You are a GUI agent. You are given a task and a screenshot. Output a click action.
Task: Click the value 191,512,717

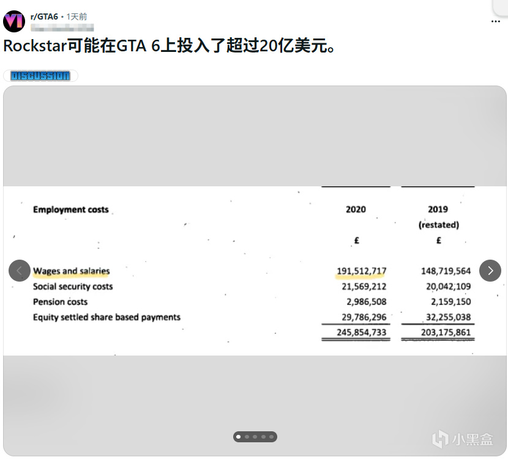[362, 271]
